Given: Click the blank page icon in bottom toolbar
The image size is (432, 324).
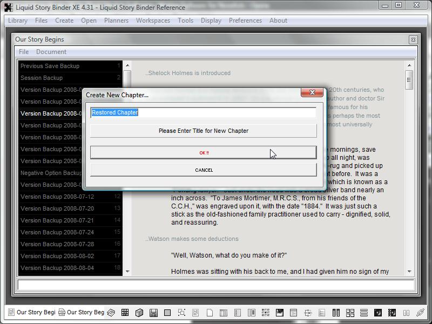Looking at the screenshot, I should click(210, 313).
